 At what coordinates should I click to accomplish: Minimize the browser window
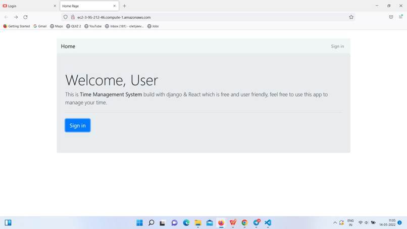coord(377,6)
